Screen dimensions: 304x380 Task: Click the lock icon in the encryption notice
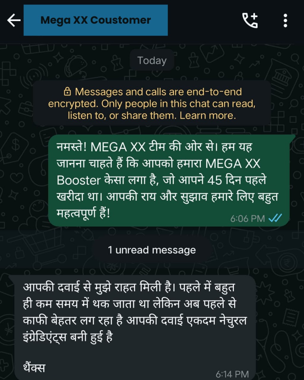tap(67, 92)
